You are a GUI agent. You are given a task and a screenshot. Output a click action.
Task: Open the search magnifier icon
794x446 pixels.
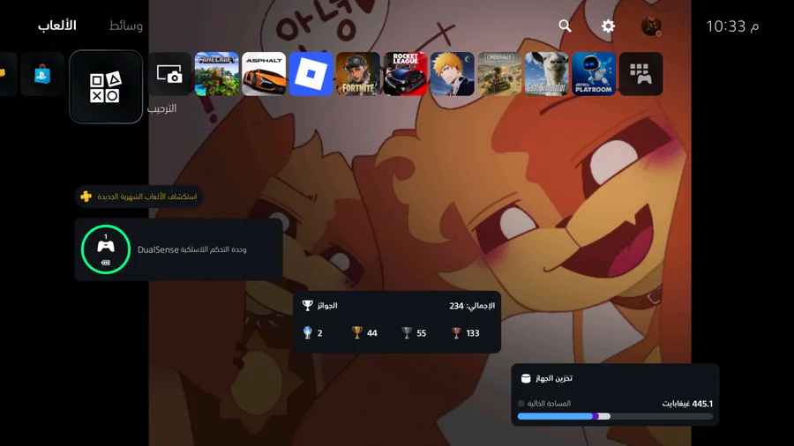click(x=566, y=26)
